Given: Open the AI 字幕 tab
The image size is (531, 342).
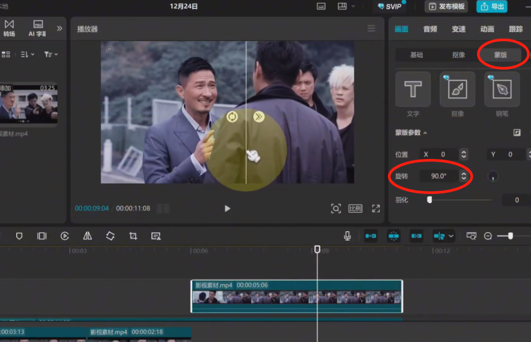Looking at the screenshot, I should 37,28.
